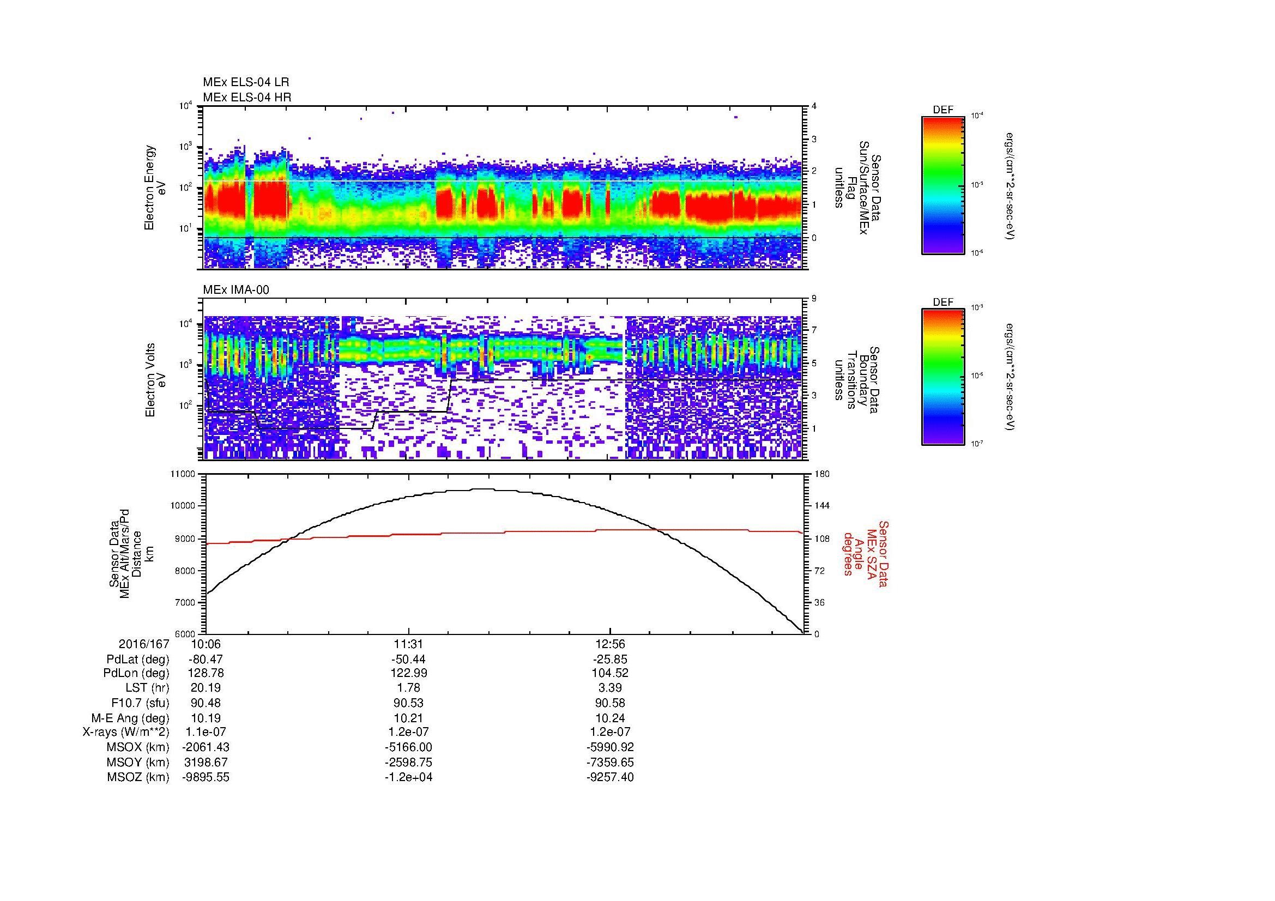Click the MSOX value -2061.43

tap(206, 747)
